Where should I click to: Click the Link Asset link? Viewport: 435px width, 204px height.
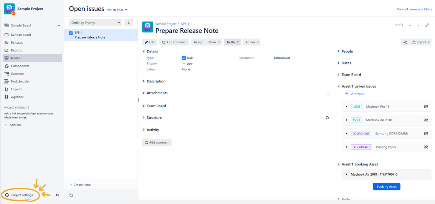click(x=355, y=94)
